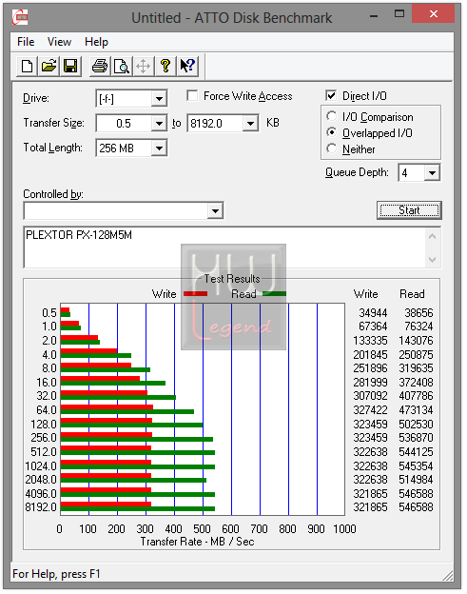This screenshot has width=467, height=594.
Task: Click the Read column header in results
Action: (412, 294)
